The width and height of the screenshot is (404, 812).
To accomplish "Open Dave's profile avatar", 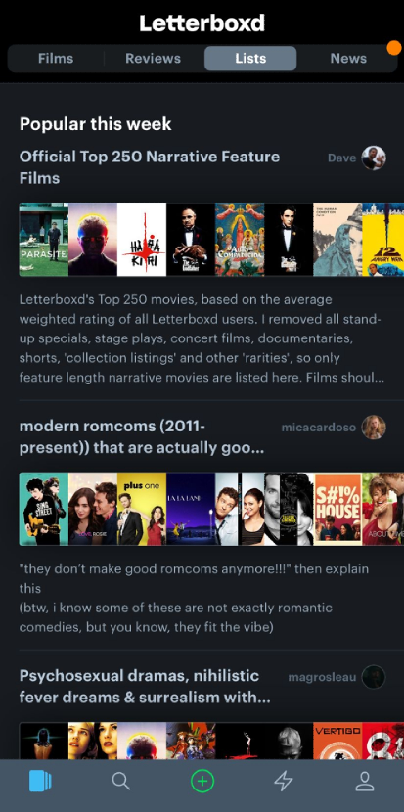I will (374, 158).
